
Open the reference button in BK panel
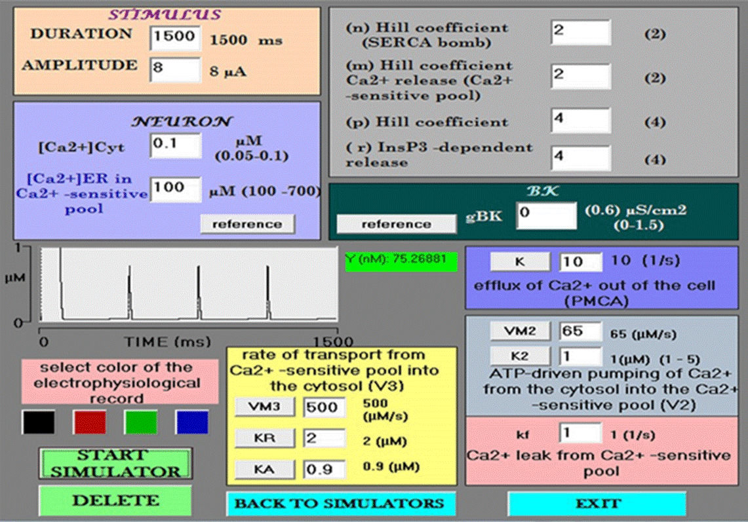click(x=396, y=224)
